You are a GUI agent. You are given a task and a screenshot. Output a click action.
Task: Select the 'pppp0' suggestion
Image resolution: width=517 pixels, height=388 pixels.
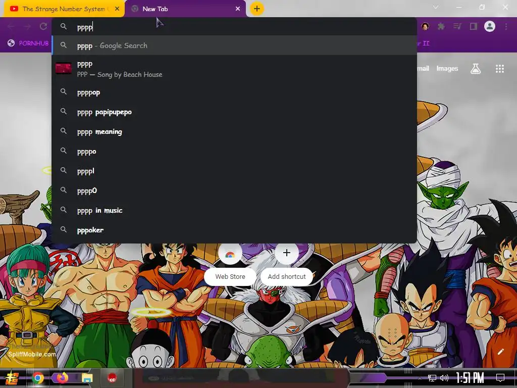point(234,190)
